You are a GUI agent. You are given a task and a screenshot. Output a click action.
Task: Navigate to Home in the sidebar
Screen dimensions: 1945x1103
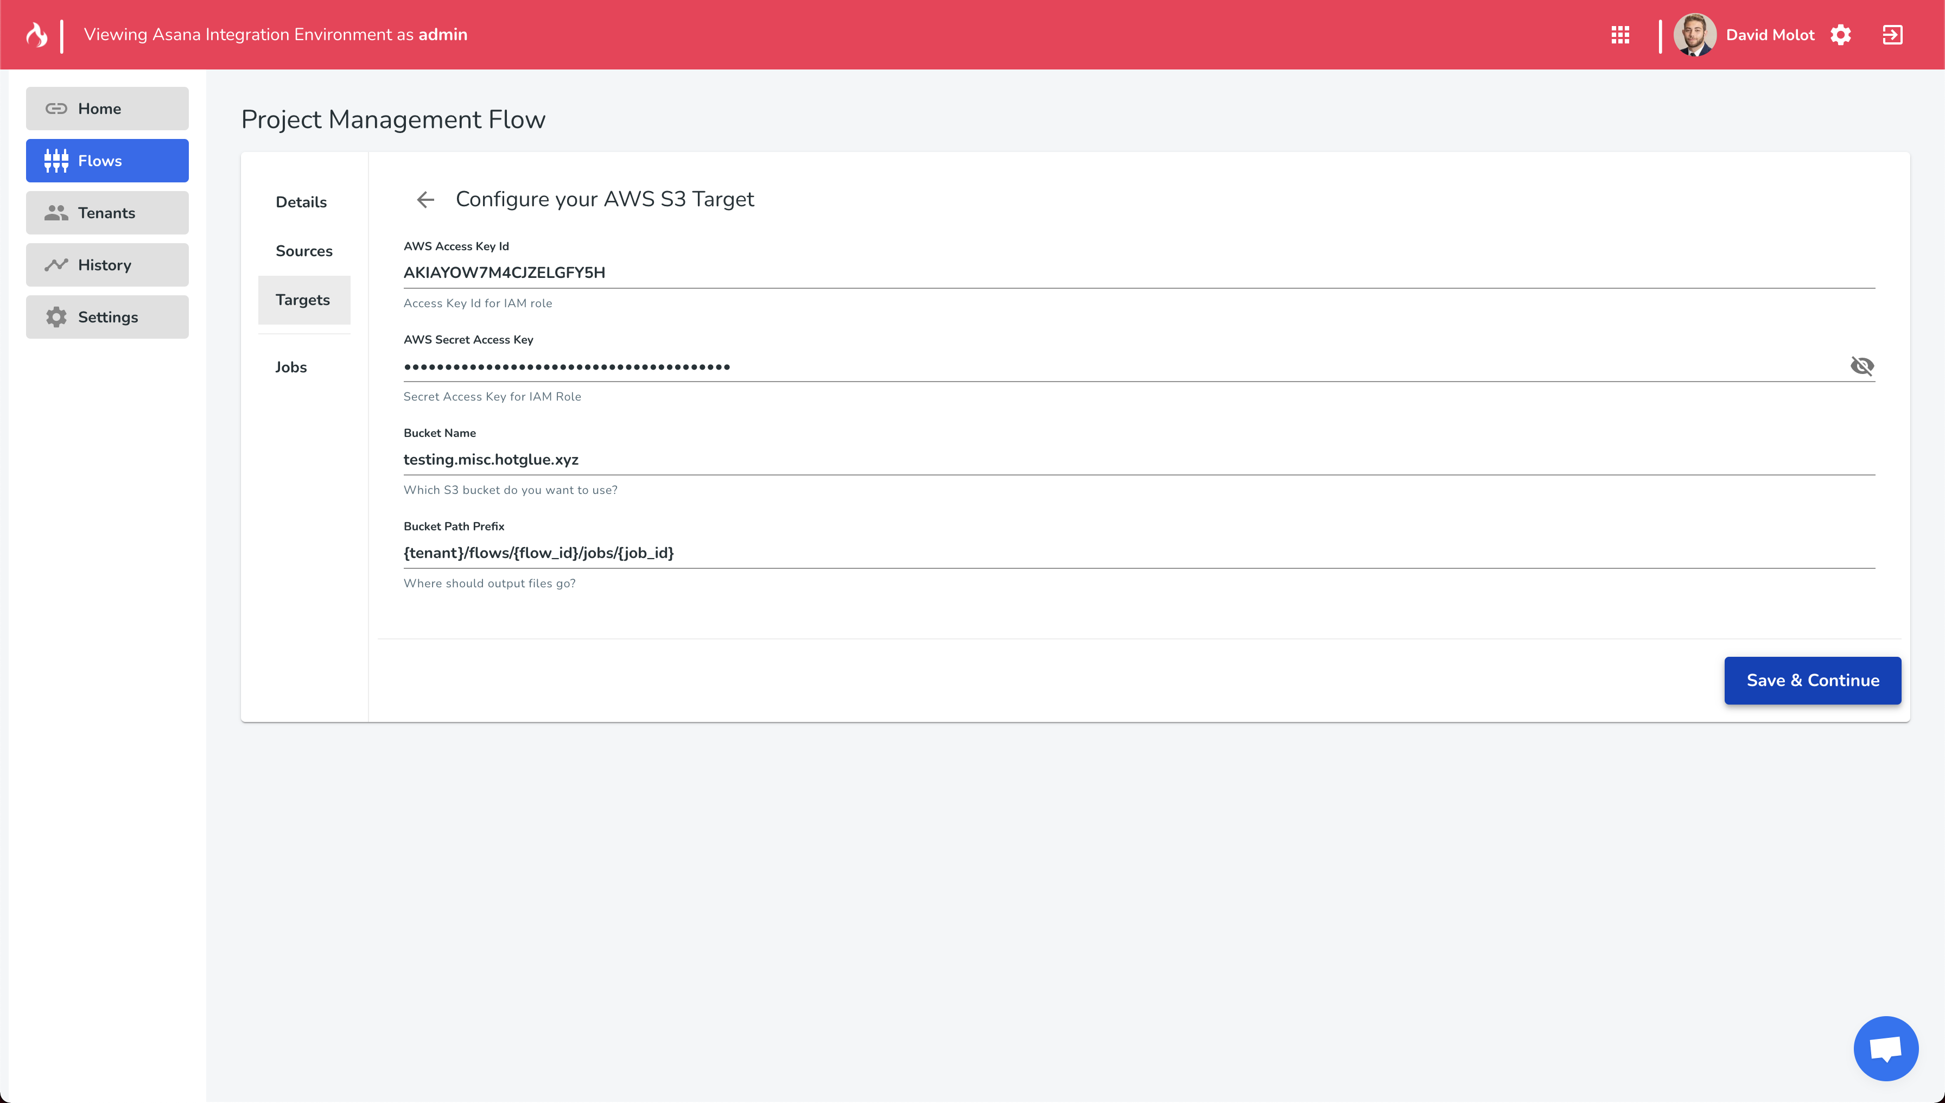coord(107,109)
